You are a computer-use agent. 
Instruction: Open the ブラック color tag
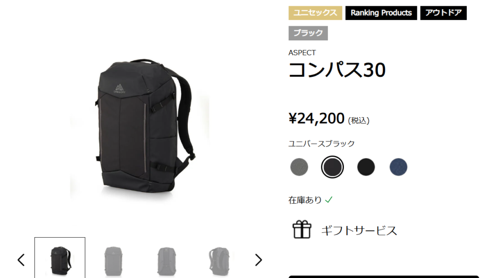point(308,33)
